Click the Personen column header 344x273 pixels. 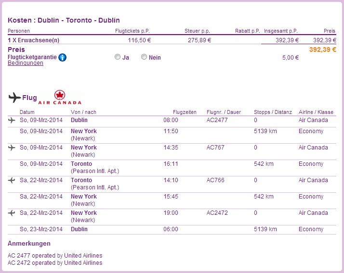pyautogui.click(x=19, y=31)
